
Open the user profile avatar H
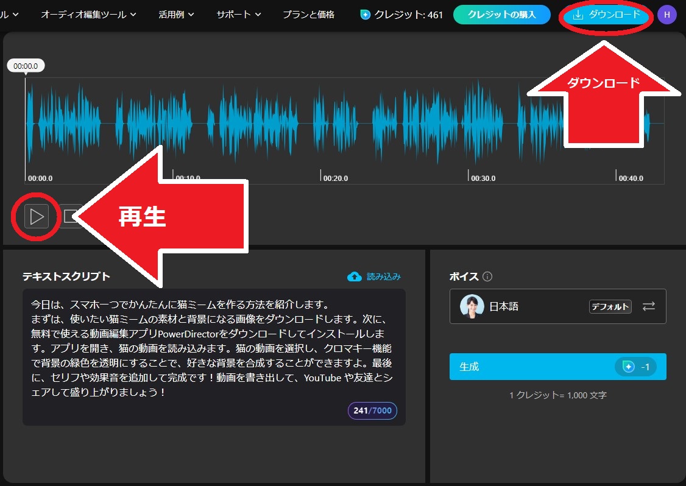(667, 15)
